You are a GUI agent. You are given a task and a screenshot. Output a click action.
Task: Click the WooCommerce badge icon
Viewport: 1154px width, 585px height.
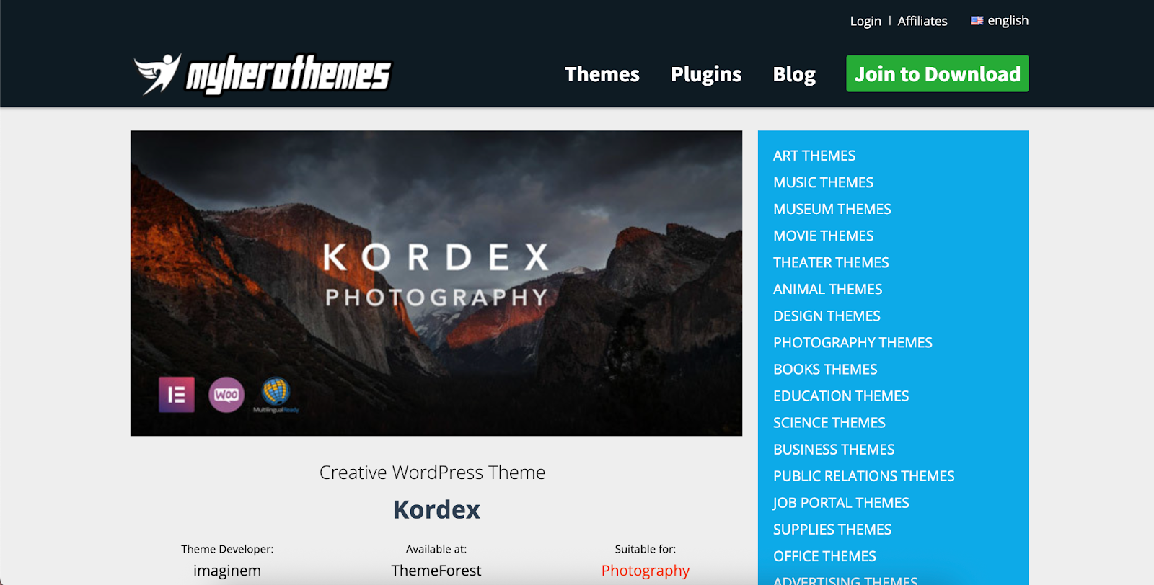pos(226,395)
